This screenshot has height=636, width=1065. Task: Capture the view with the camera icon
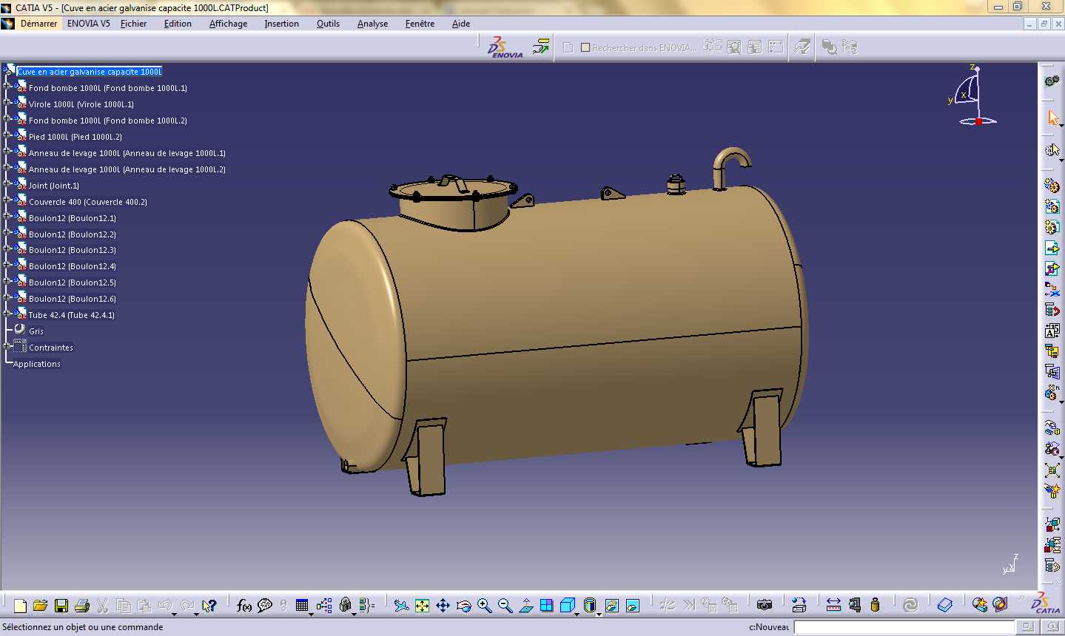click(x=765, y=606)
